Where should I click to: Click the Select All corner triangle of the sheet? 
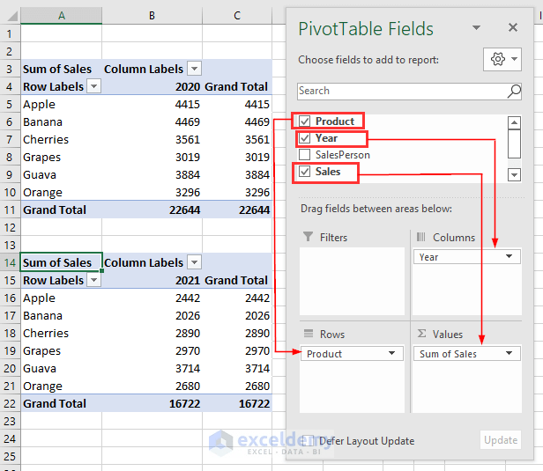12,16
